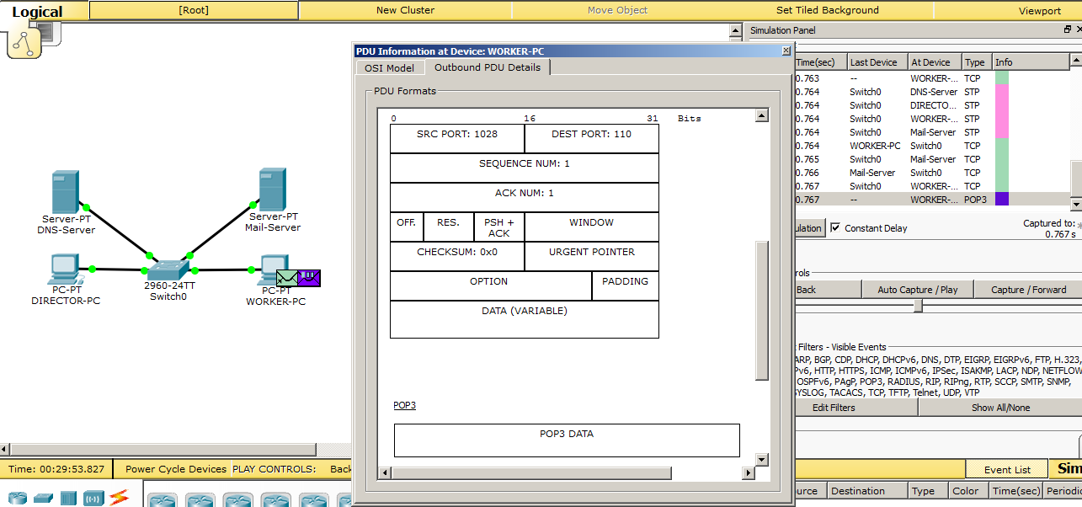Select the DIRECTOR-PC computer icon
1082x507 pixels.
click(x=65, y=269)
